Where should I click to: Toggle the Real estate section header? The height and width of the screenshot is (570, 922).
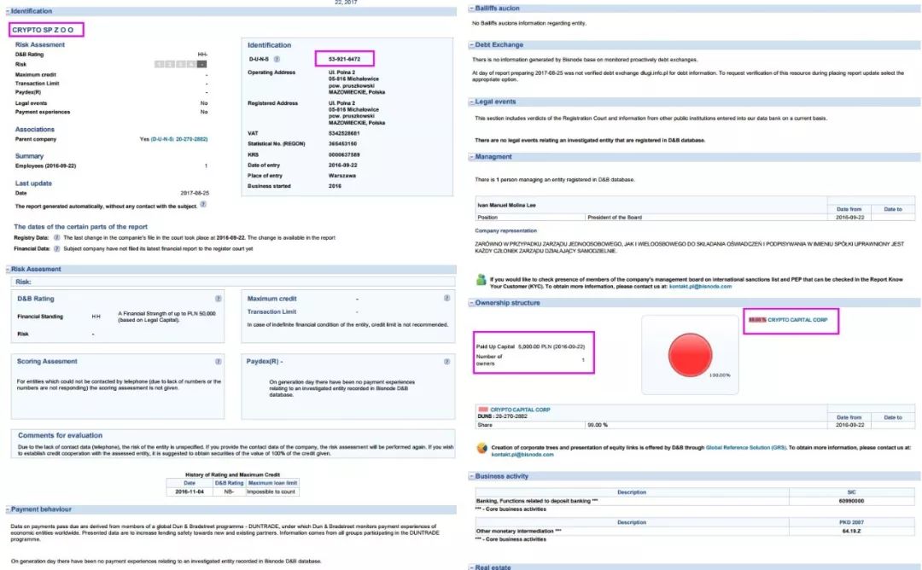click(694, 567)
